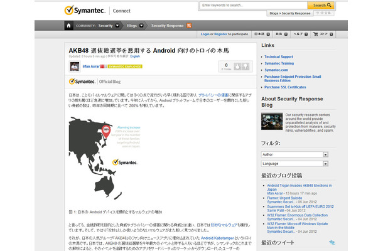Open Flamer: Urgent Suicide post
The width and height of the screenshot is (383, 251).
pos(284,198)
